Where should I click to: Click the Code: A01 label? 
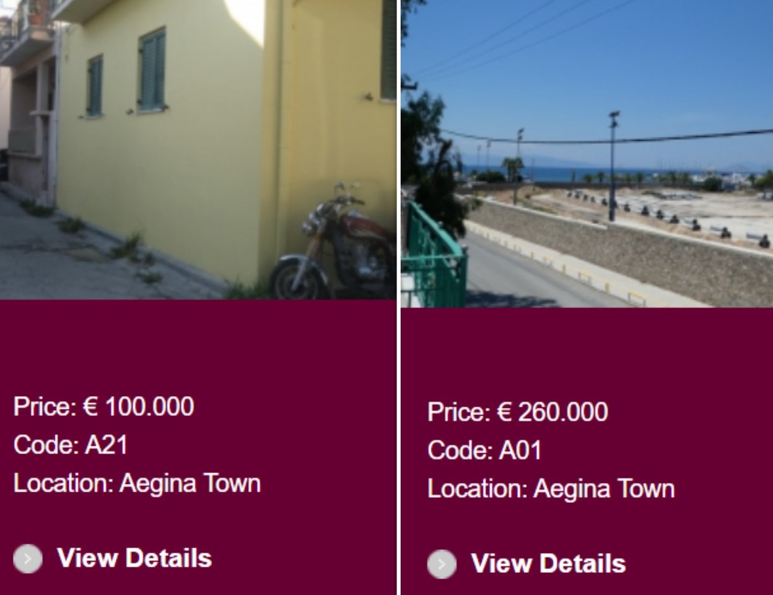(484, 450)
